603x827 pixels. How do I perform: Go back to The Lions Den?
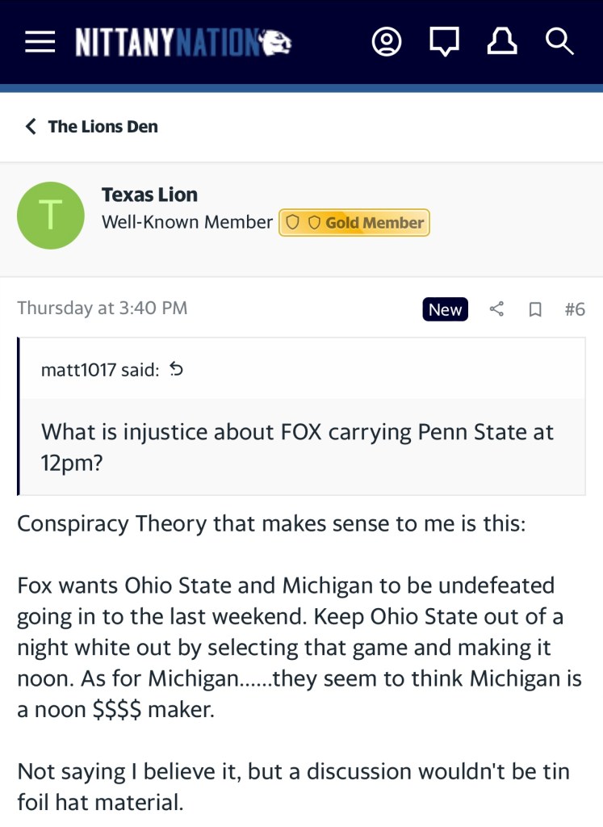point(103,126)
